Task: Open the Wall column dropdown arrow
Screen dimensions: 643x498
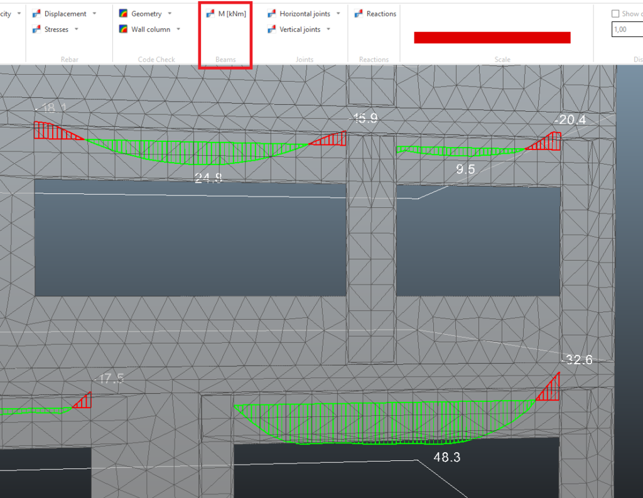Action: (178, 30)
